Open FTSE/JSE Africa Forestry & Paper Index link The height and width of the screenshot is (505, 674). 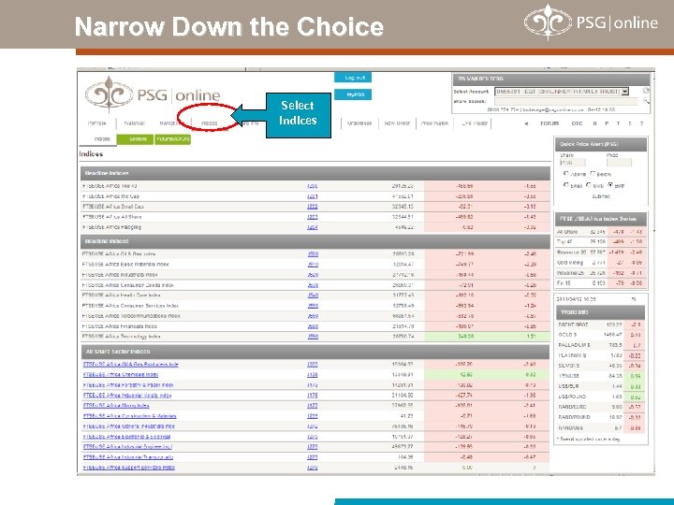click(x=128, y=385)
